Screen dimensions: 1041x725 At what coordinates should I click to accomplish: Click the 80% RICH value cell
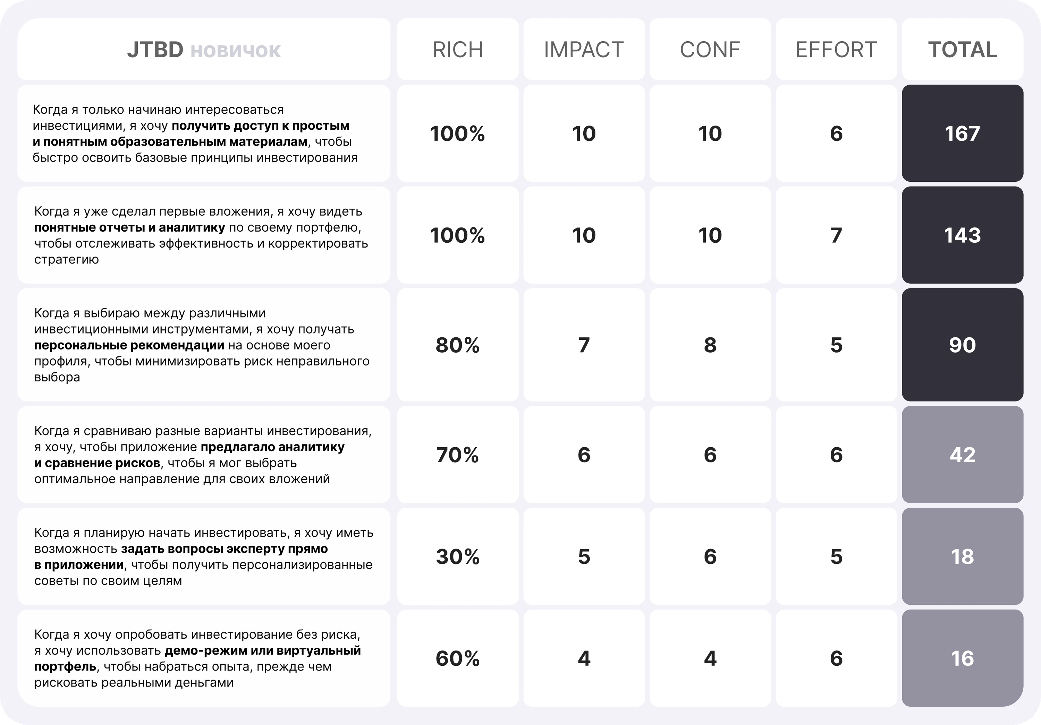click(x=457, y=345)
